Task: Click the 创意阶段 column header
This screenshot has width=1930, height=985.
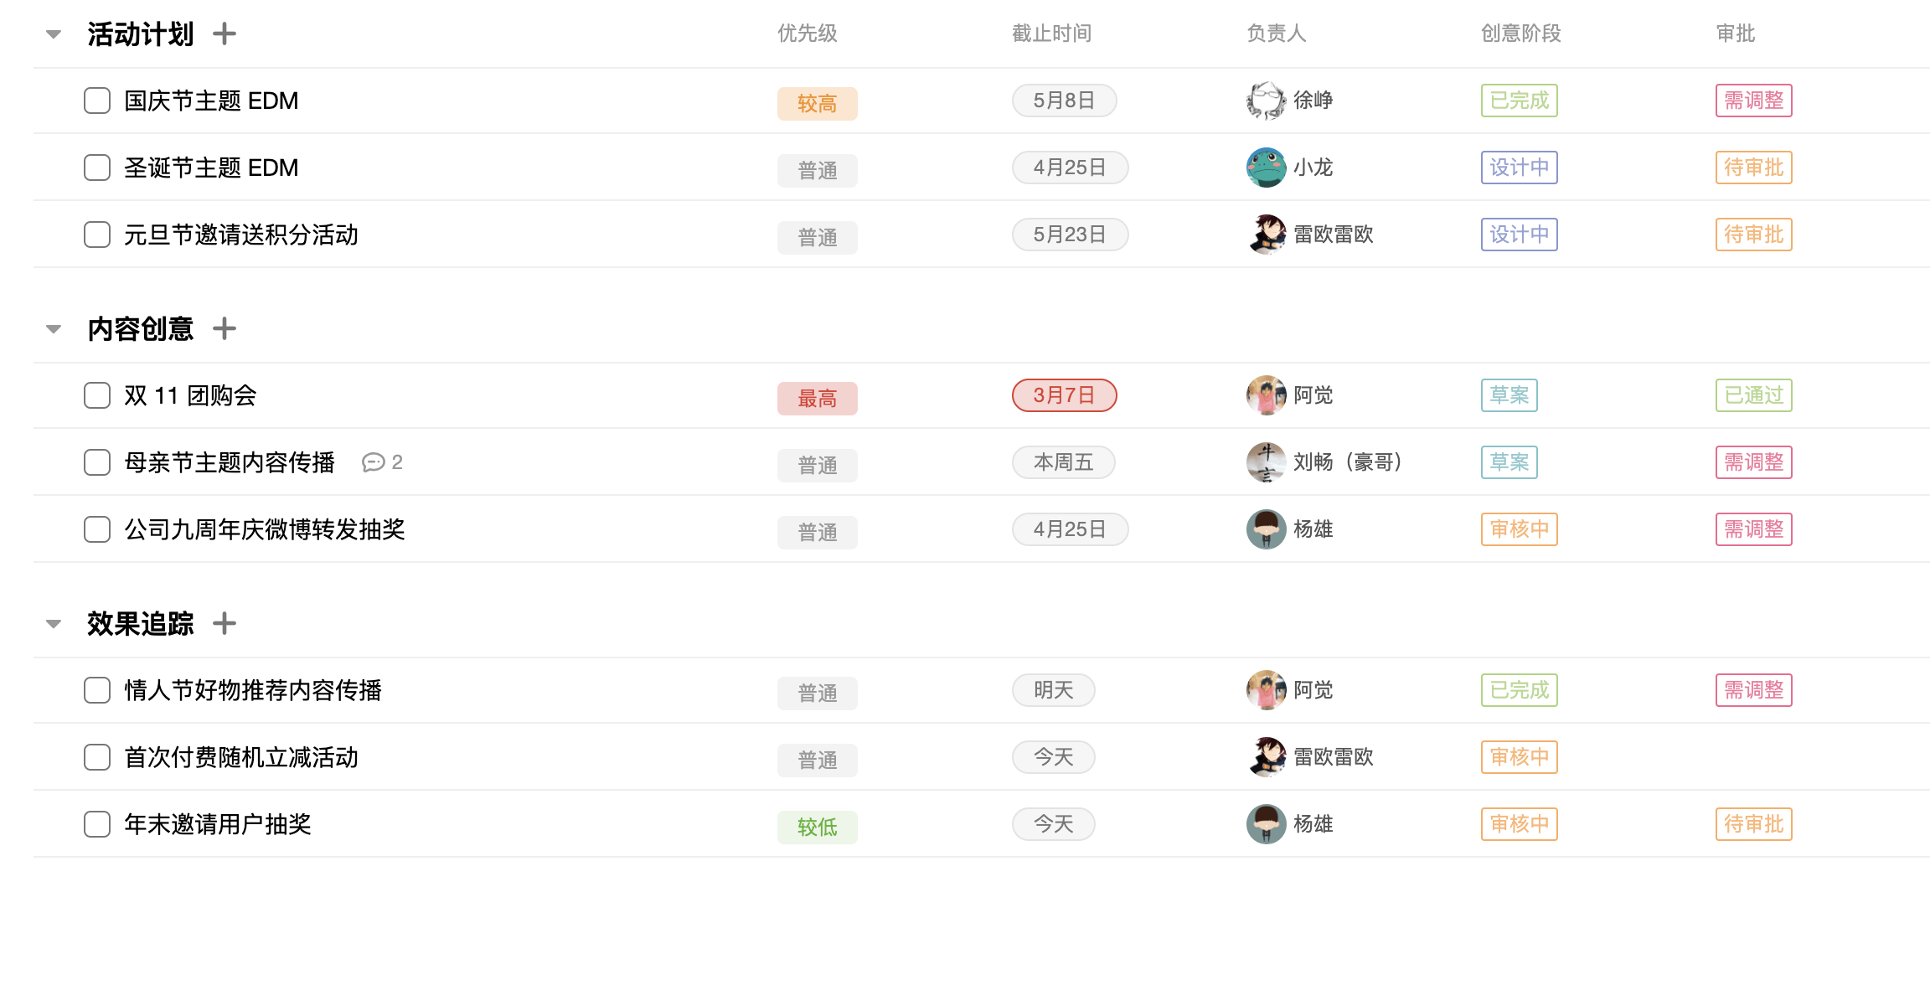Action: coord(1521,34)
